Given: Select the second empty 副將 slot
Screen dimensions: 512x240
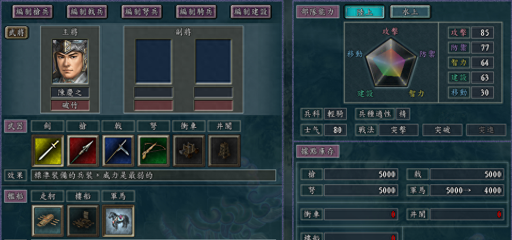Looking at the screenshot, I should (213, 61).
